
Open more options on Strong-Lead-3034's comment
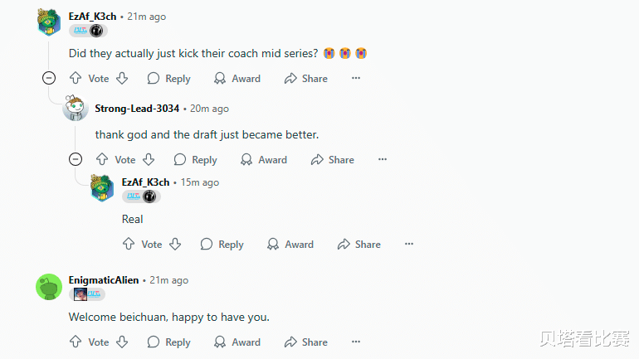point(383,160)
